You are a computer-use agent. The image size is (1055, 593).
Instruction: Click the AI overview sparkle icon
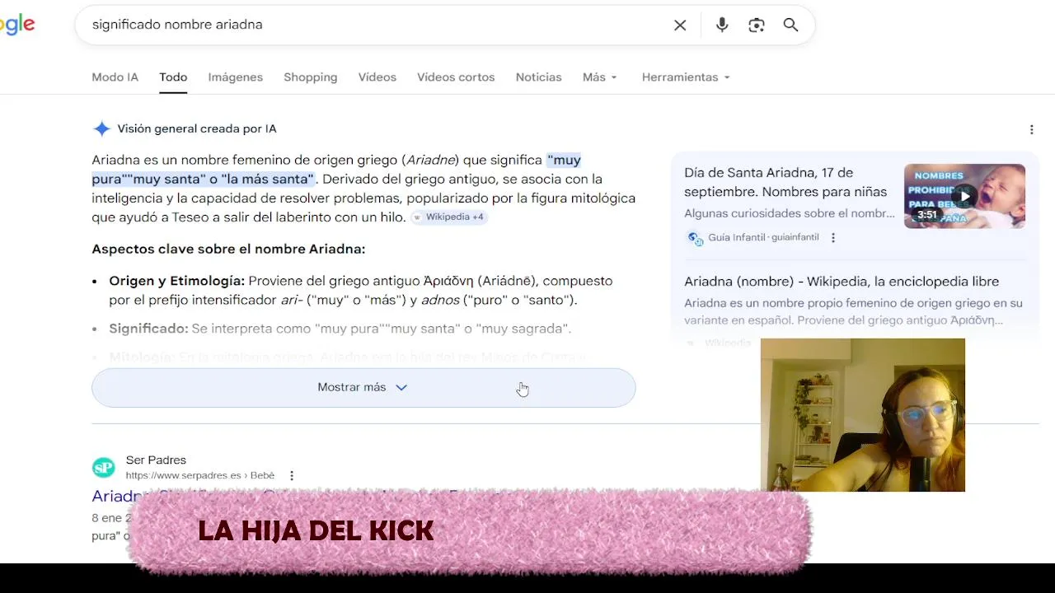[x=101, y=128]
